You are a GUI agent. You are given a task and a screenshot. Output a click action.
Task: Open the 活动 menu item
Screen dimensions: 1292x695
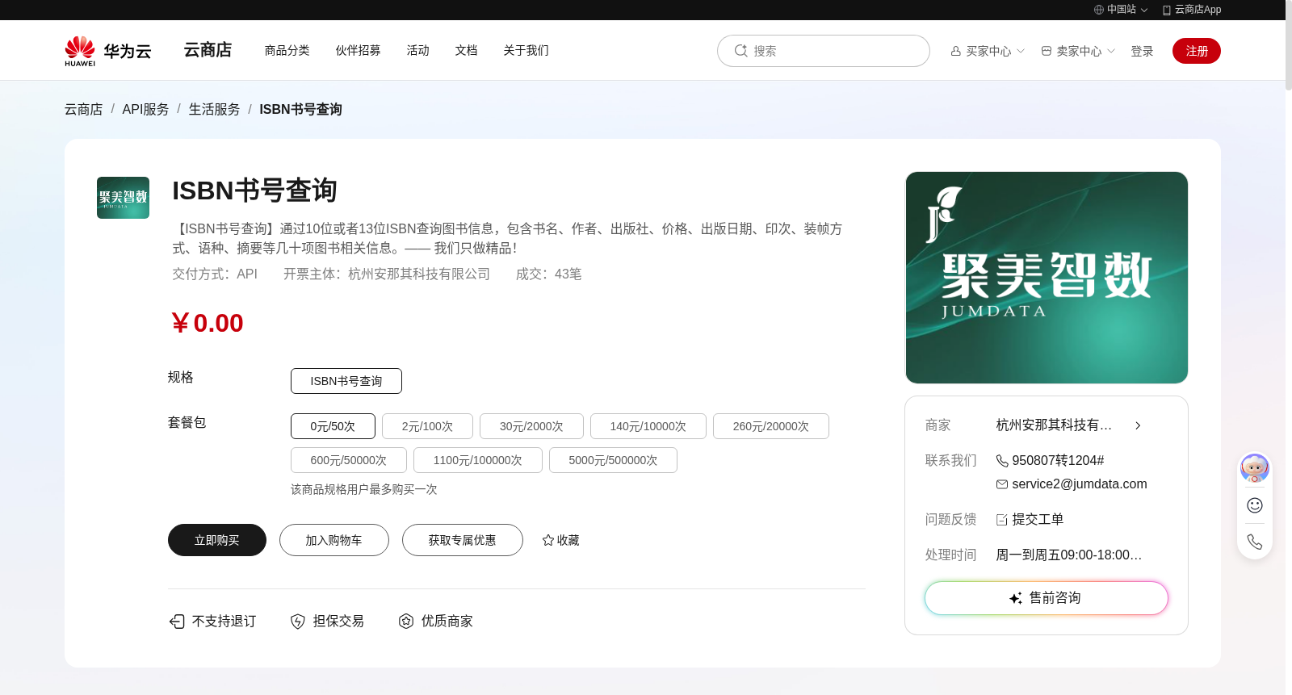click(418, 50)
